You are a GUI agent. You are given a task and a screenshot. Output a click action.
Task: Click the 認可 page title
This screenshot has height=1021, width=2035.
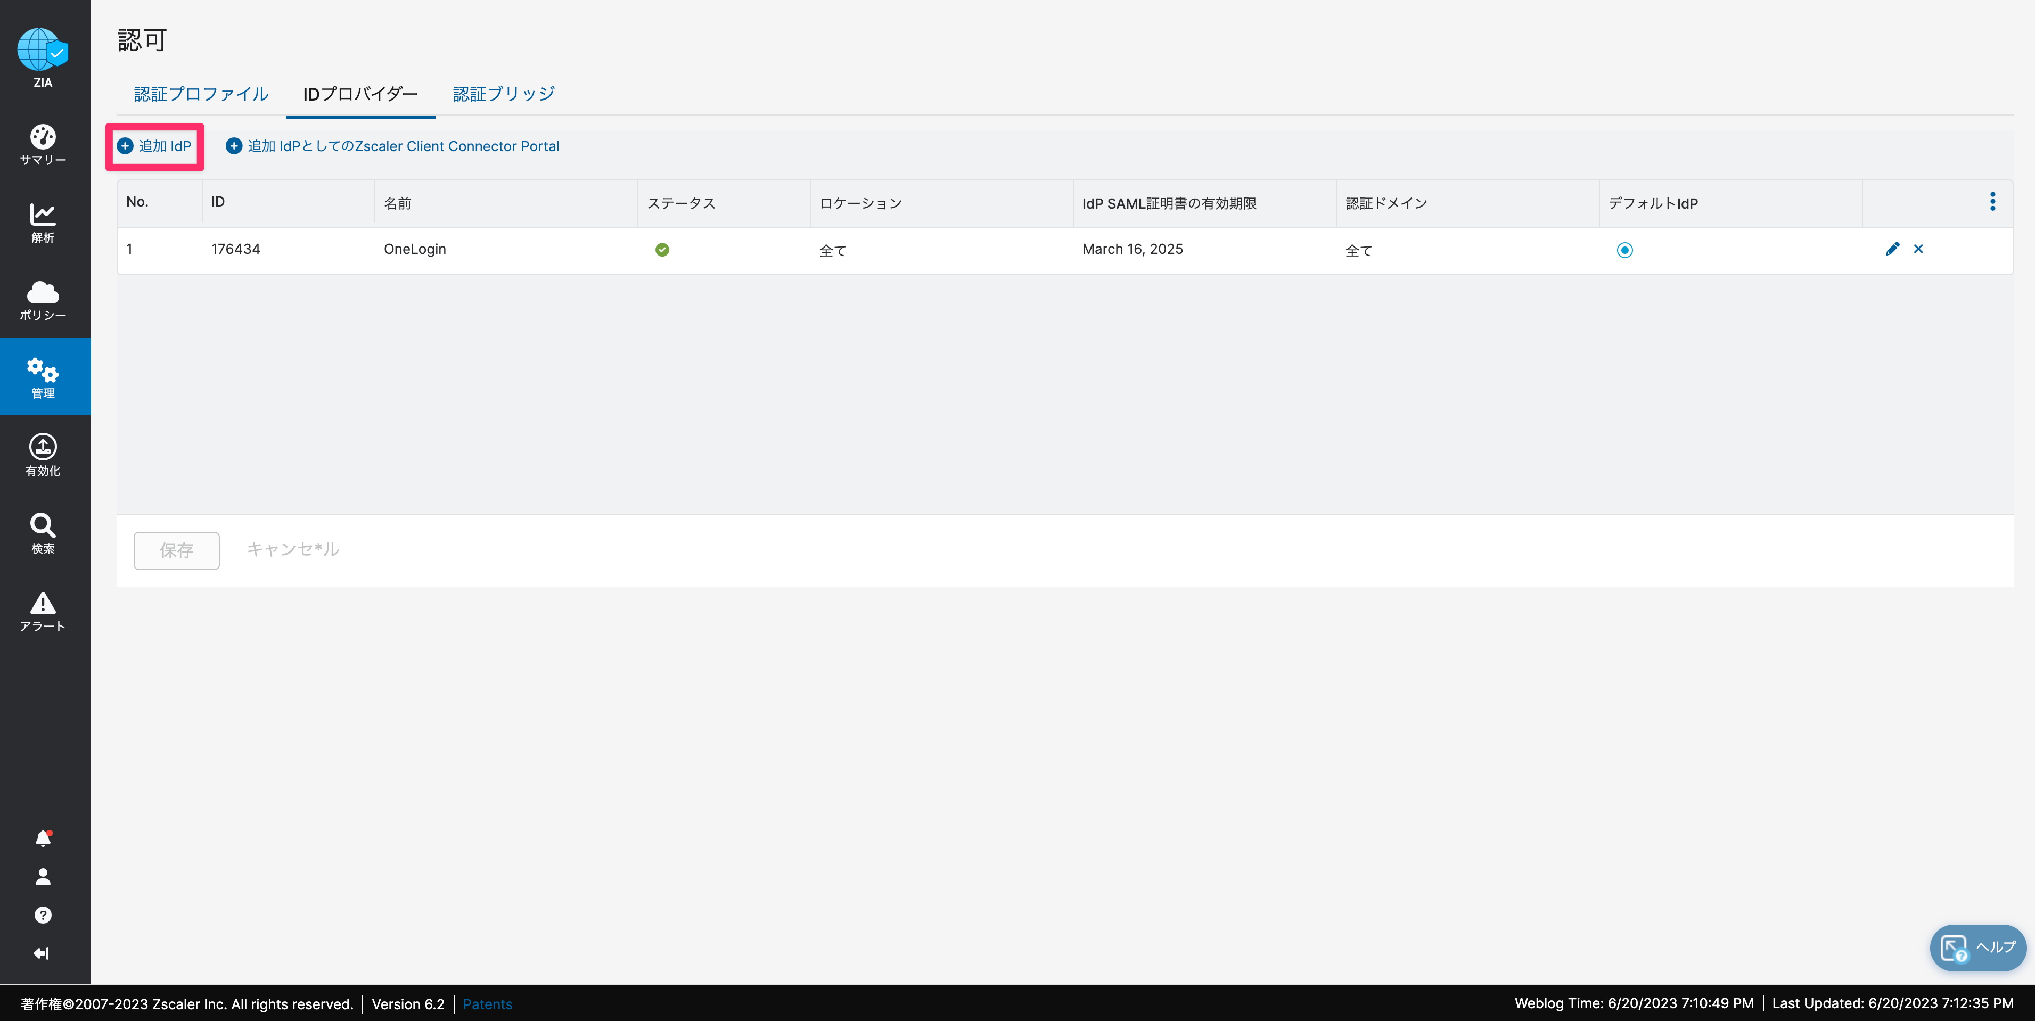click(142, 40)
